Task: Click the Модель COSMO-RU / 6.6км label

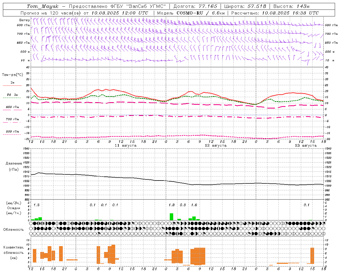Action: tap(191, 13)
